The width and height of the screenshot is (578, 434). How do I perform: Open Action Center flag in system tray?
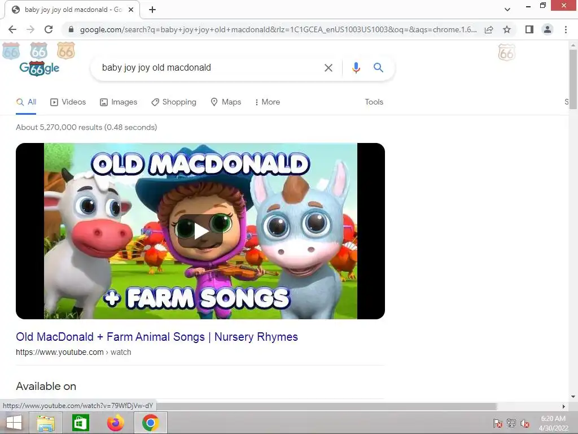click(x=498, y=423)
